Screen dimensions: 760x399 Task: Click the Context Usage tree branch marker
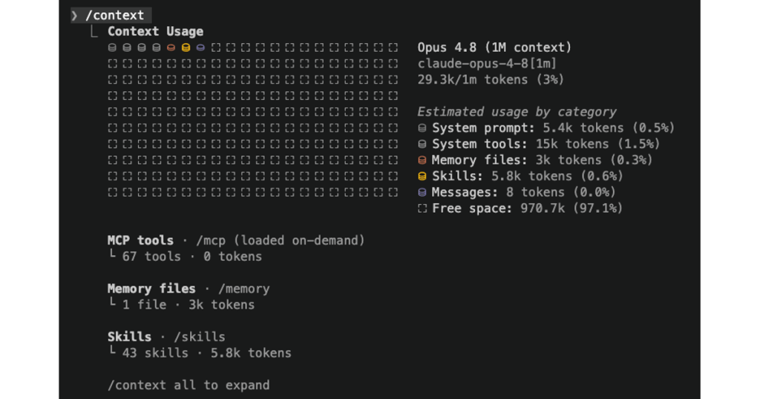click(x=94, y=32)
